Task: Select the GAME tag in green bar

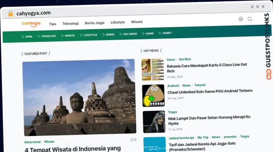Action: point(148,34)
